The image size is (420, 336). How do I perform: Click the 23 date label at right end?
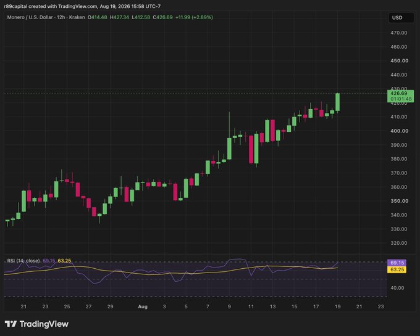coord(381,306)
